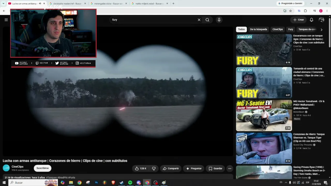Click the YouTube search magnifier button
The height and width of the screenshot is (186, 331).
207,20
